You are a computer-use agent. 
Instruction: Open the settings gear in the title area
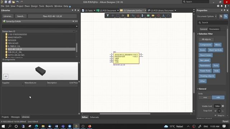tap(218, 6)
